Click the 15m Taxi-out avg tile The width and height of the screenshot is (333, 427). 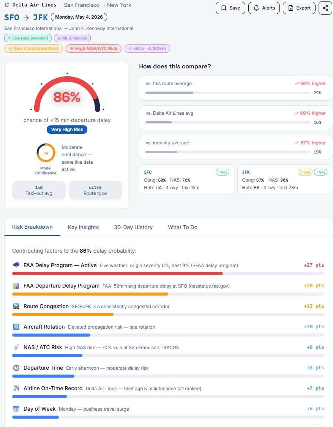39,190
